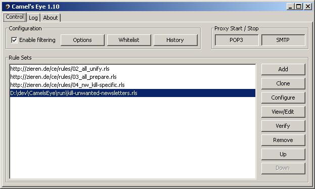Verify the selected rule set
This screenshot has width=315, height=189.
pyautogui.click(x=283, y=126)
